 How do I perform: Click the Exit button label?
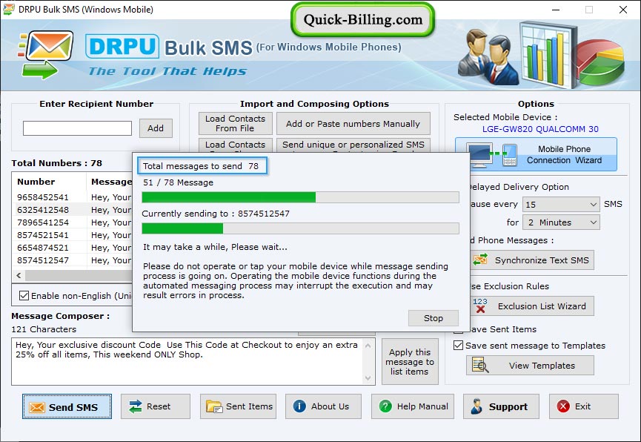pyautogui.click(x=582, y=406)
